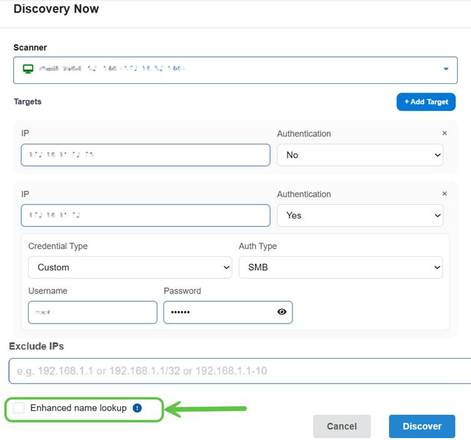
Task: Click the Enhanced name lookup label text
Action: pyautogui.click(x=78, y=408)
